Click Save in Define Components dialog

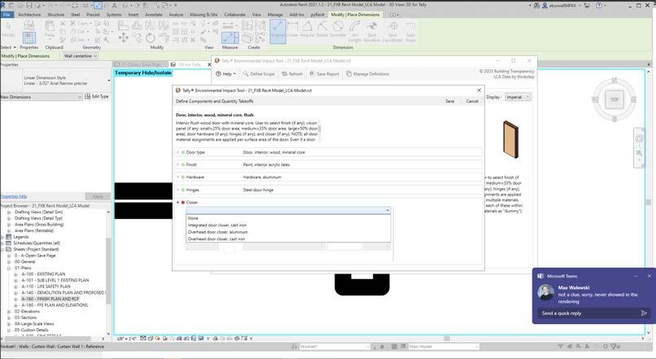pos(450,101)
